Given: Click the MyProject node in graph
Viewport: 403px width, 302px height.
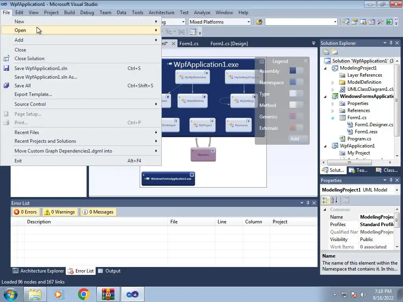Looking at the screenshot, I should pyautogui.click(x=202, y=125).
